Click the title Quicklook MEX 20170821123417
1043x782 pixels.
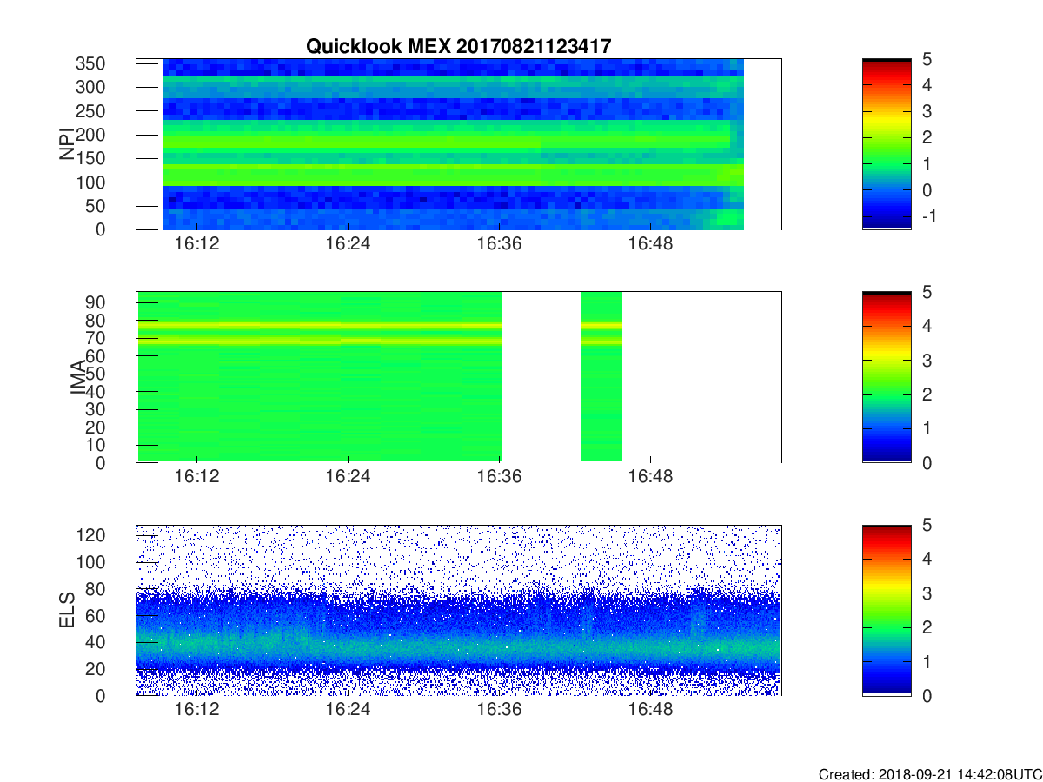[459, 46]
